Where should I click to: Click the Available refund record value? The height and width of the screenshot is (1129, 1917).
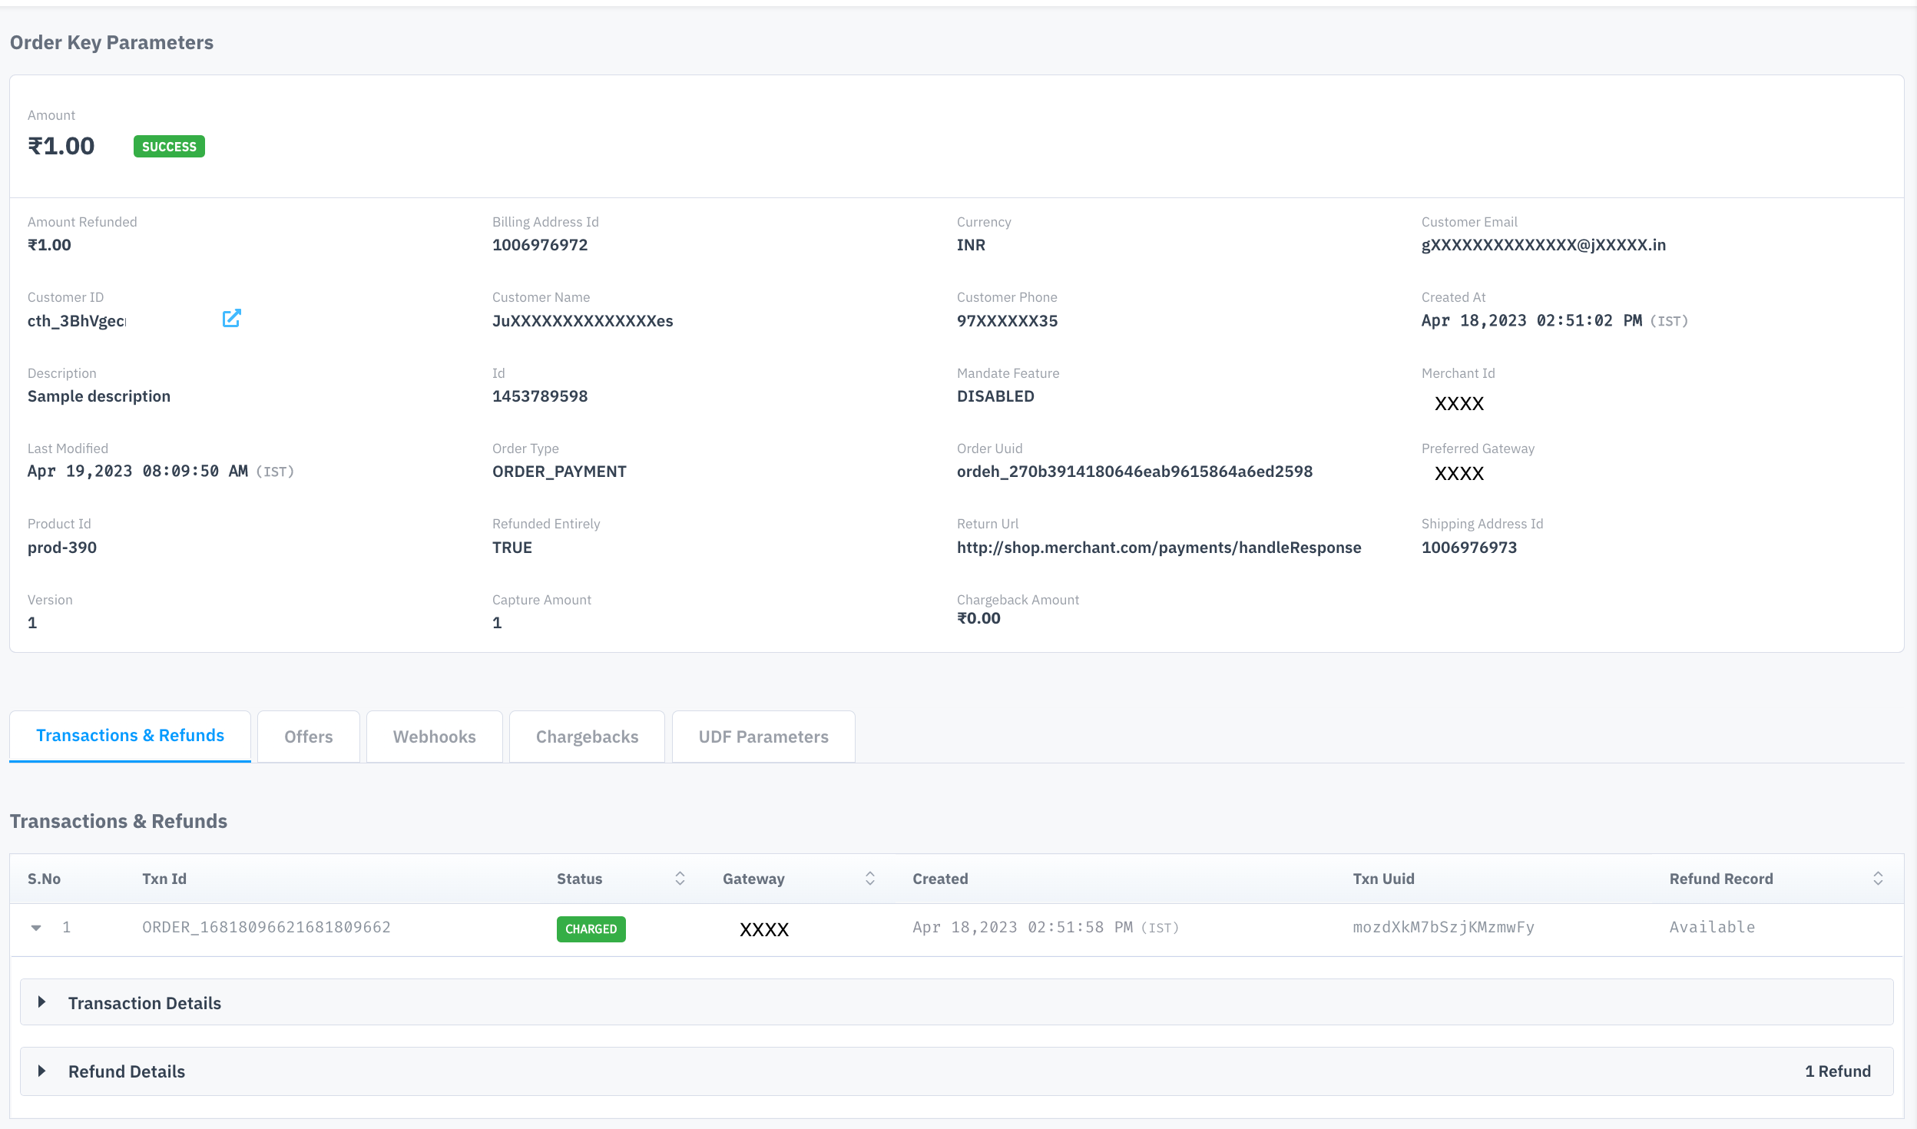click(1711, 927)
